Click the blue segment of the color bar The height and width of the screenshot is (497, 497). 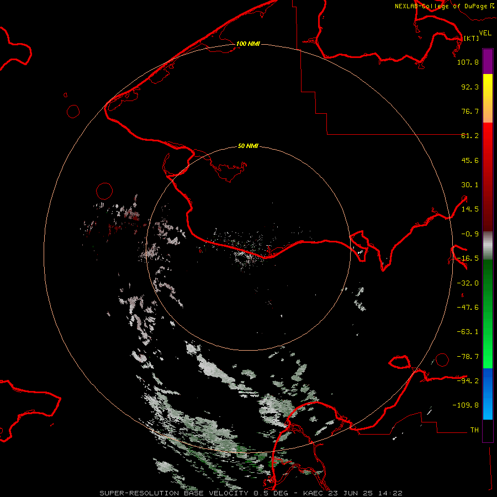488,393
